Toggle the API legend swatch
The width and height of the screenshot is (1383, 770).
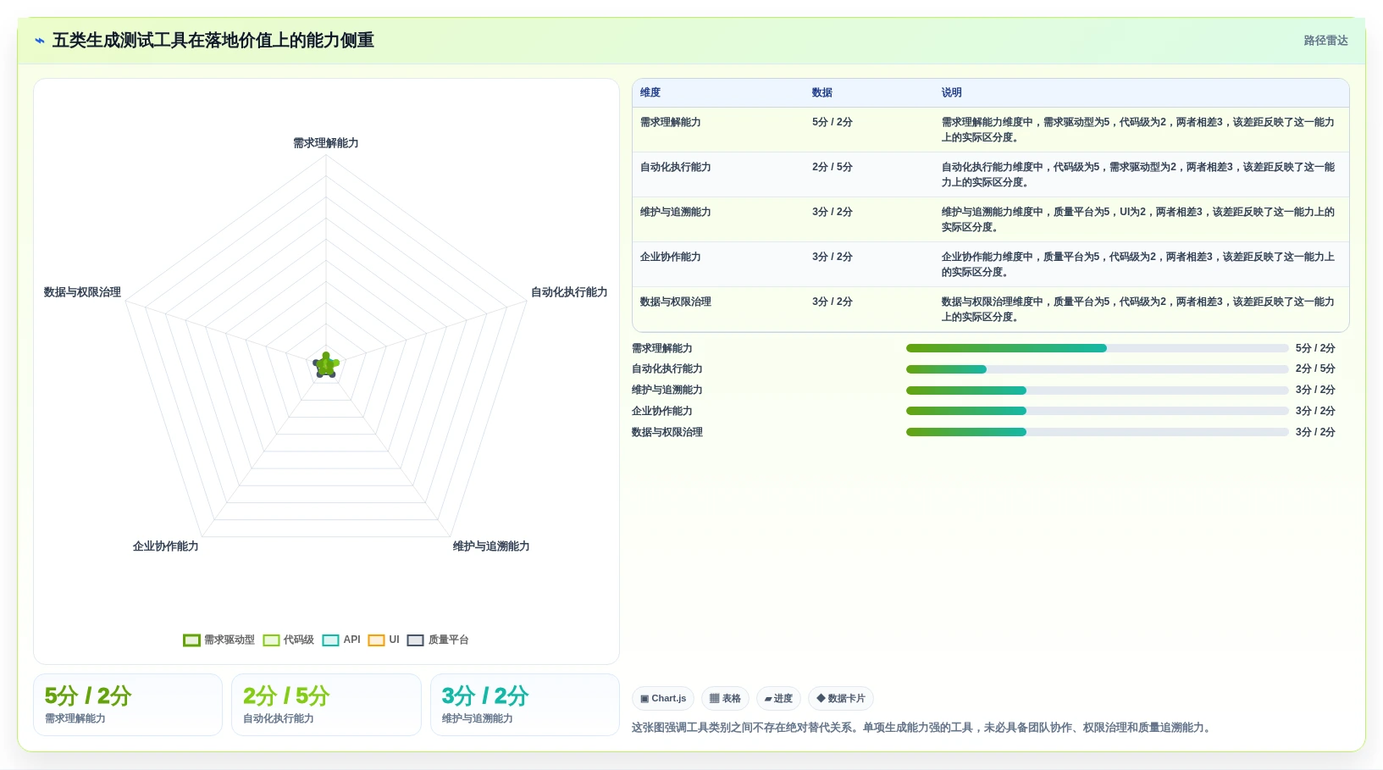click(x=331, y=640)
